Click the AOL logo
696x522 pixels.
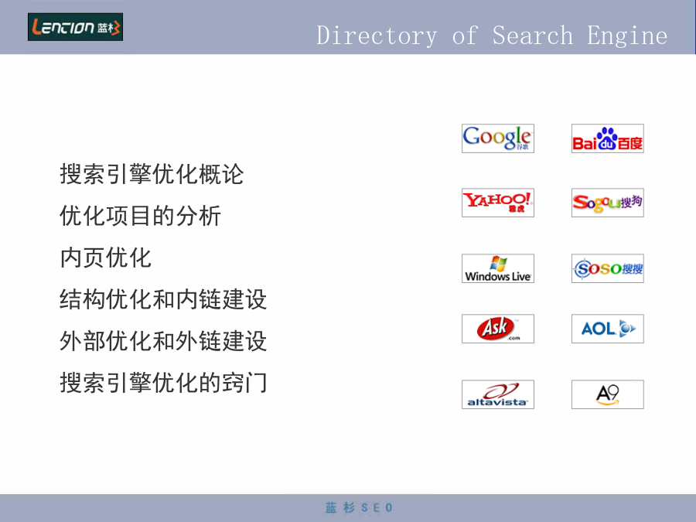pyautogui.click(x=608, y=329)
